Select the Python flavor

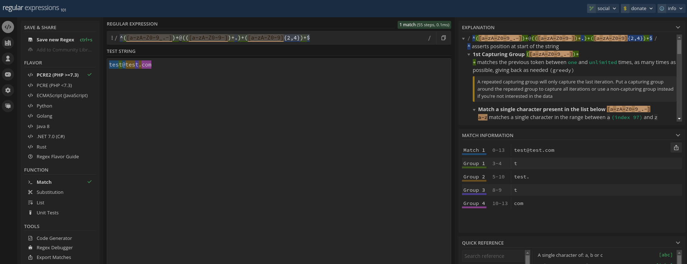point(44,106)
